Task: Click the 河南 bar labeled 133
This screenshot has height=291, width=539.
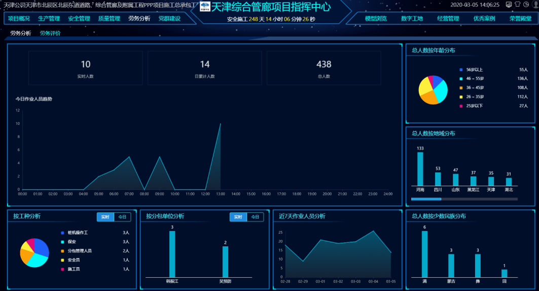Action: pos(420,169)
